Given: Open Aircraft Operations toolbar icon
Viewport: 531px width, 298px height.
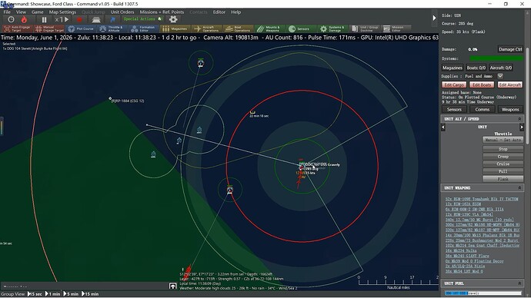Looking at the screenshot, I should (206, 29).
